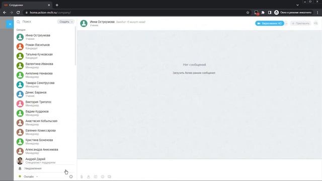Load earlier messages link
Screen dimensions: 322x181
click(x=194, y=73)
